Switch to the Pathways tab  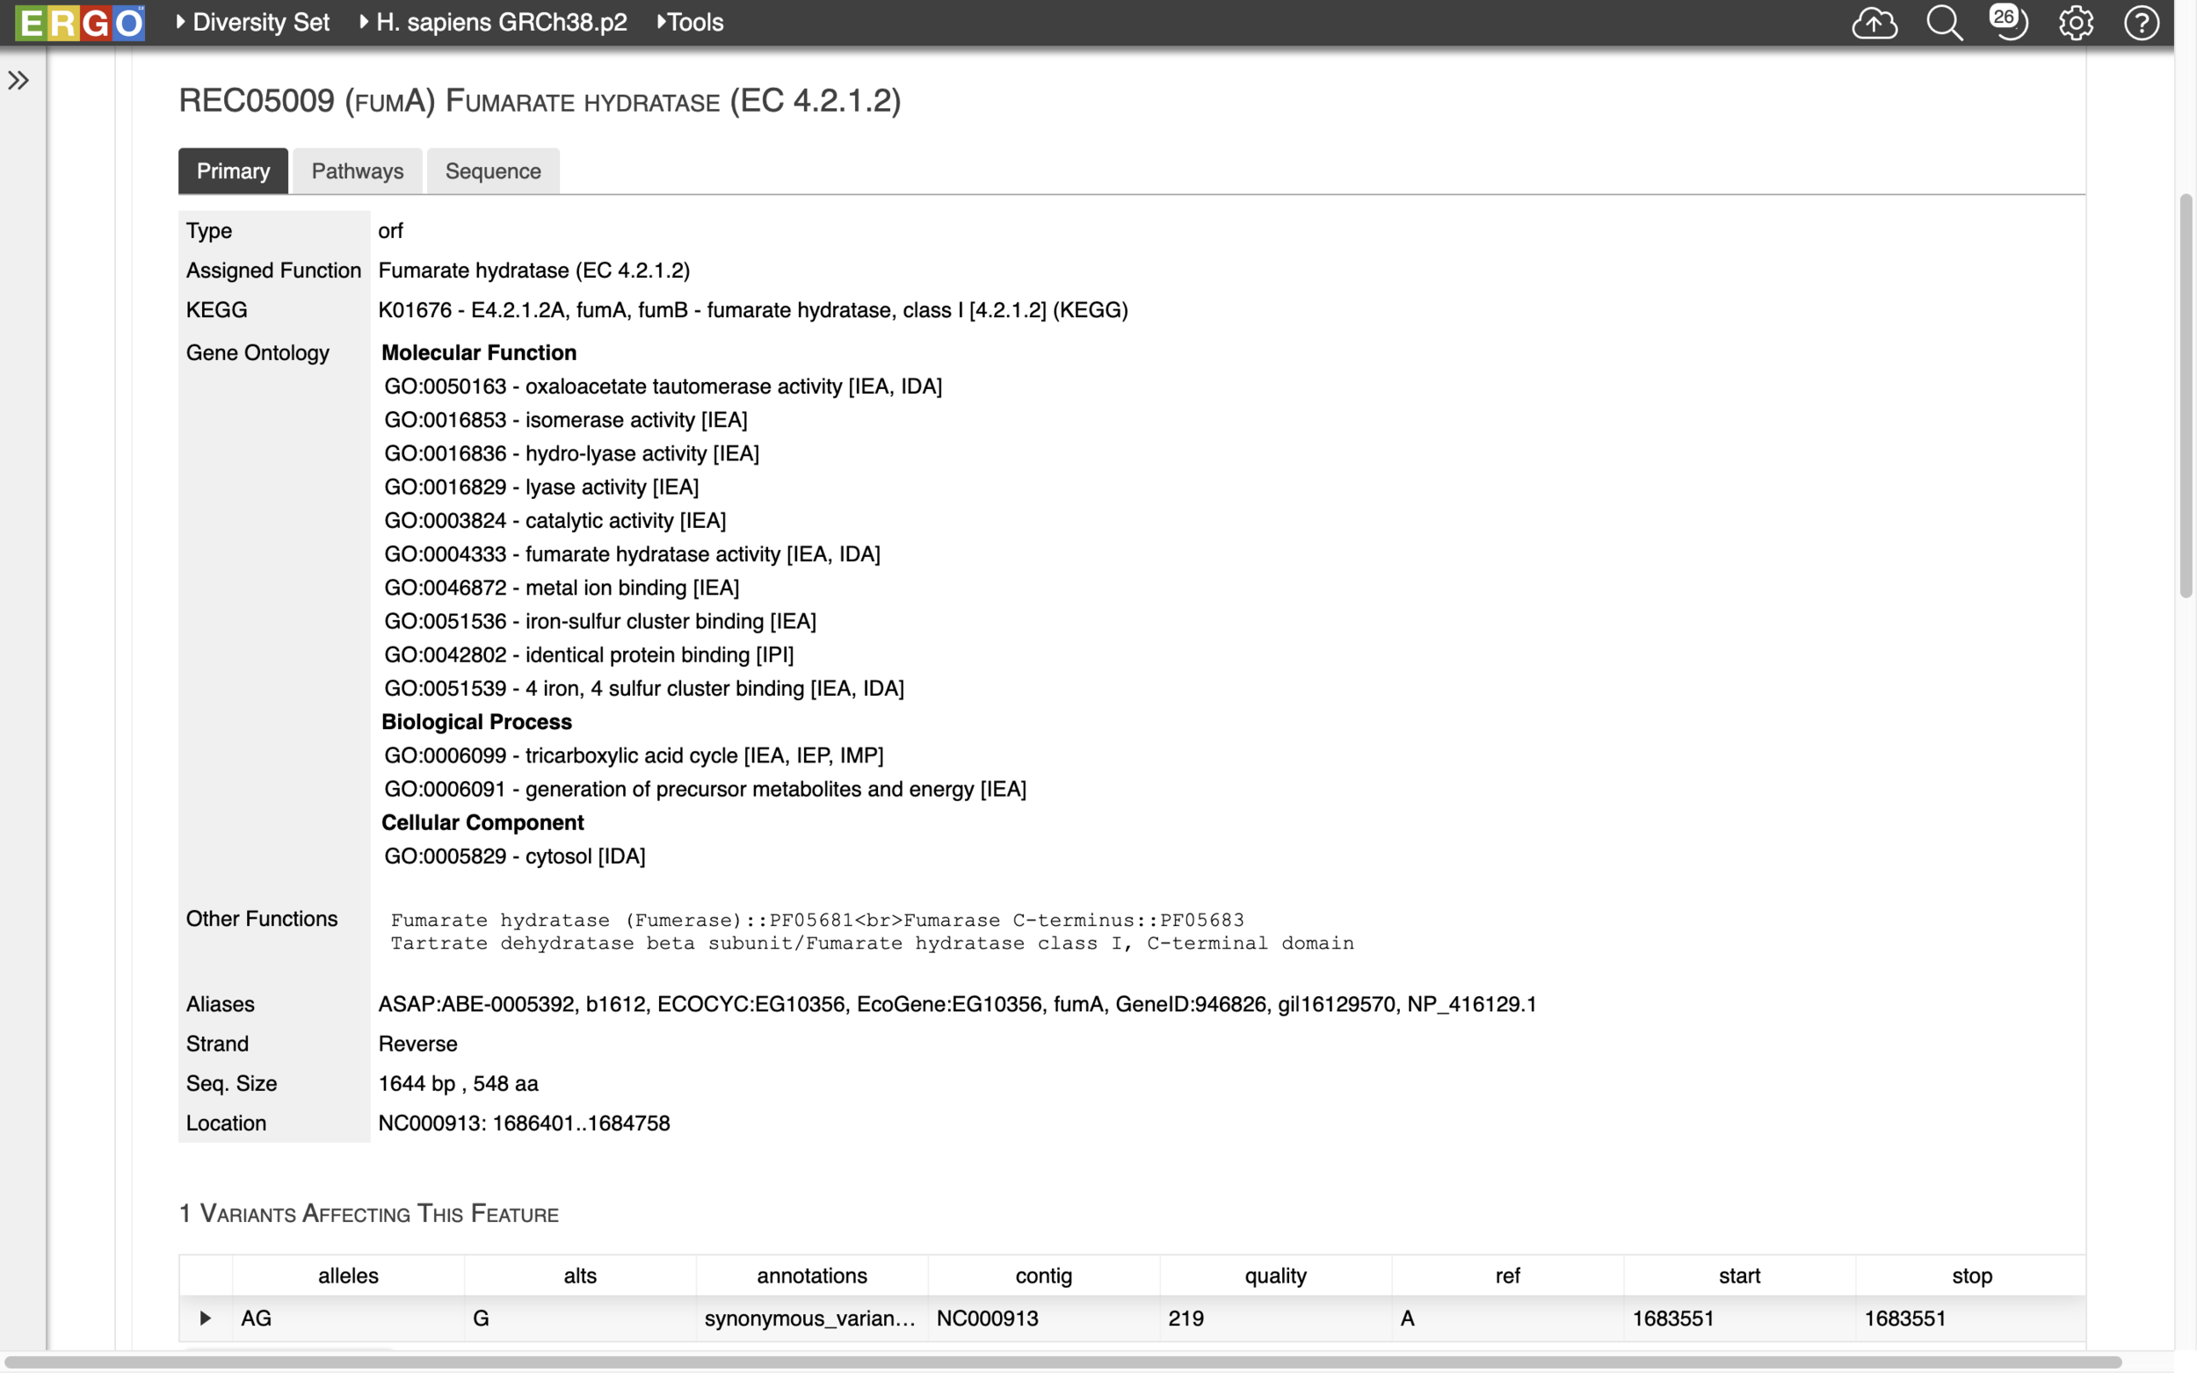[x=356, y=170]
